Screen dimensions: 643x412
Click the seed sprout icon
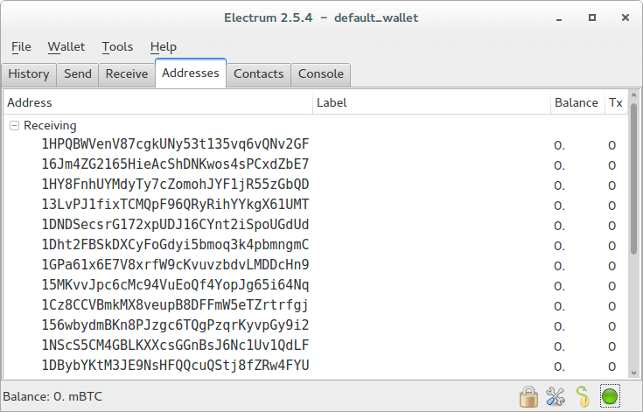[582, 396]
